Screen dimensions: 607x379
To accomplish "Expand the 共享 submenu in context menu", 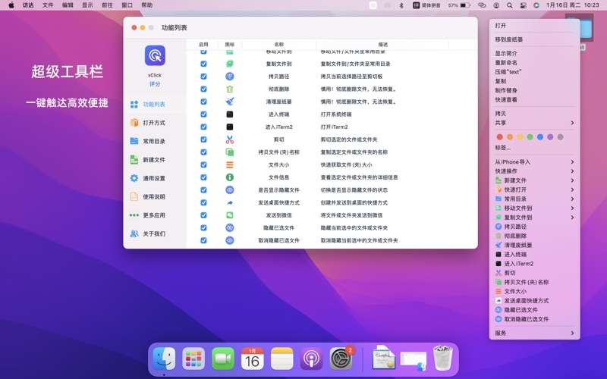I will [534, 123].
